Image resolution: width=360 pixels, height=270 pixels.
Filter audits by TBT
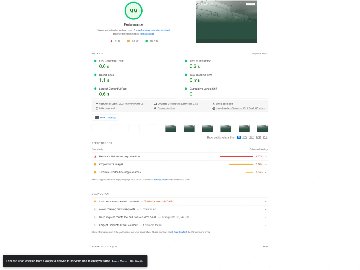click(252, 137)
